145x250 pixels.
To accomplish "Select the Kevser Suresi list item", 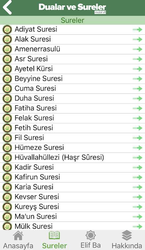I will pos(72,197).
